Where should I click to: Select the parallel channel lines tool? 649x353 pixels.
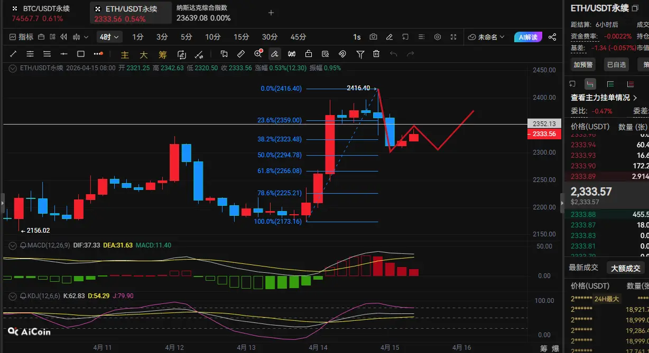(30, 54)
